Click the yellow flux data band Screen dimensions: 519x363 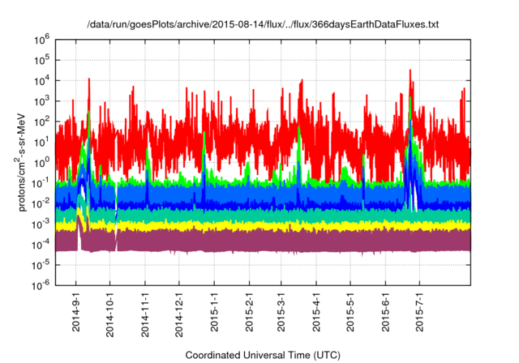[x=263, y=226]
